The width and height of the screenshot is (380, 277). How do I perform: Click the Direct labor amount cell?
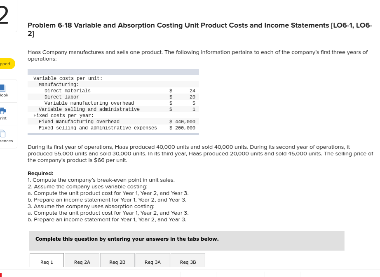click(192, 97)
